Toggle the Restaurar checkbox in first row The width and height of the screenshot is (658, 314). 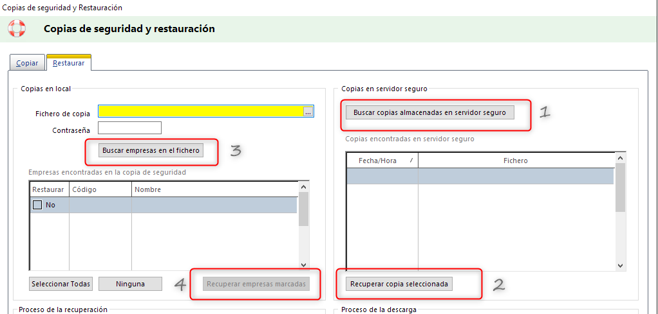pyautogui.click(x=37, y=205)
